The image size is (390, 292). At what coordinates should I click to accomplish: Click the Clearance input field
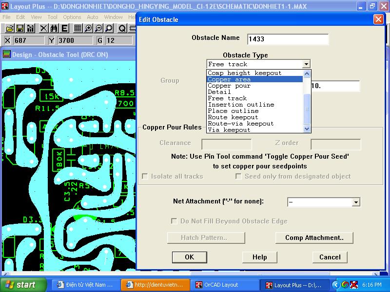click(x=226, y=144)
